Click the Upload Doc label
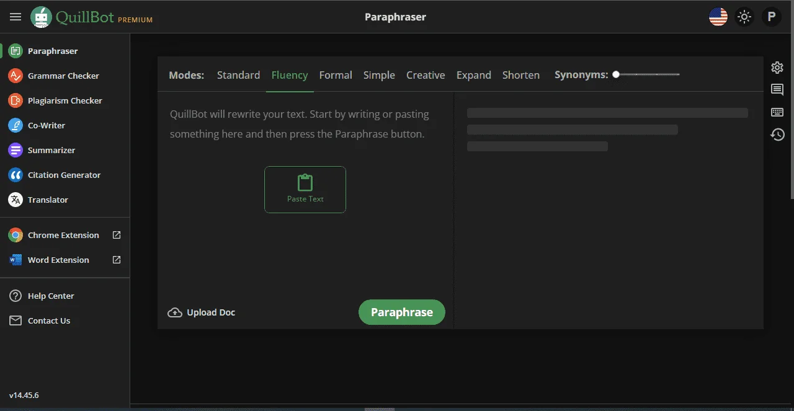794x411 pixels. (x=211, y=312)
